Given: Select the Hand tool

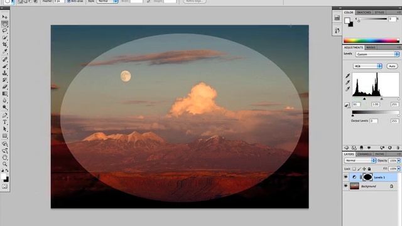Looking at the screenshot, I should coord(4,158).
